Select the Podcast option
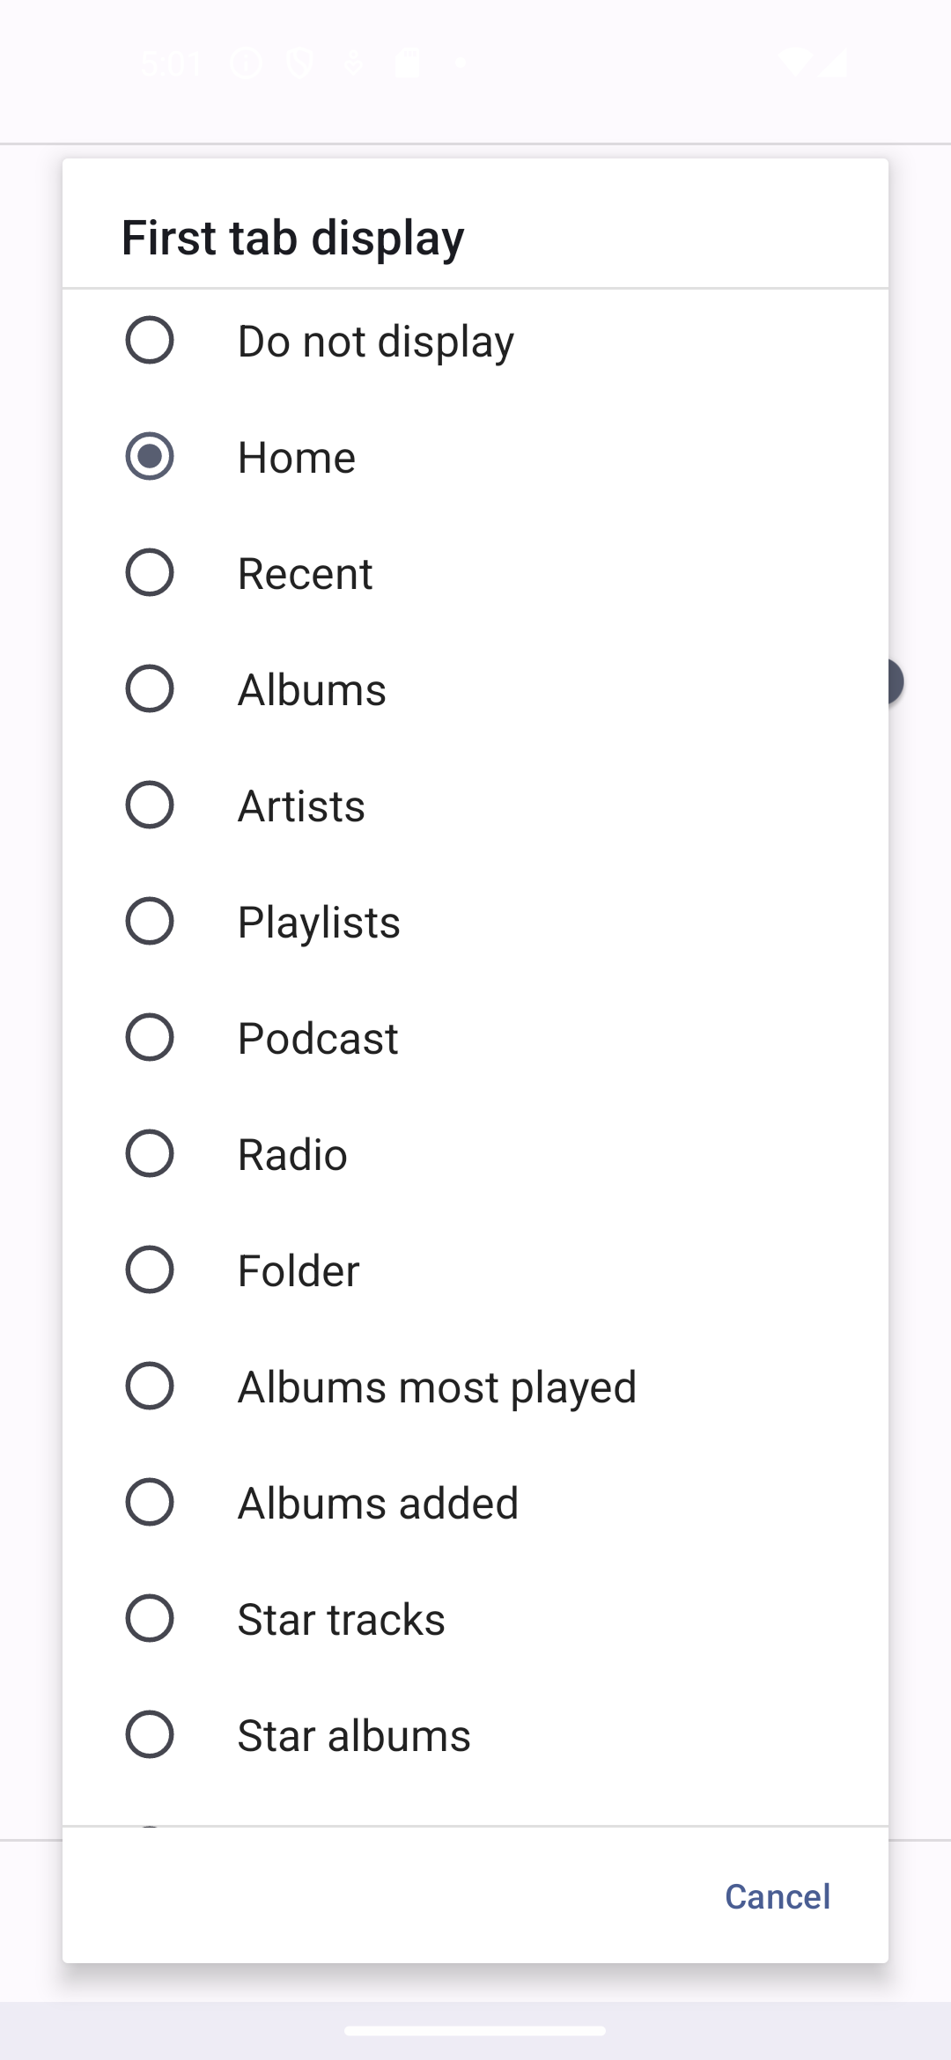 coord(150,1038)
